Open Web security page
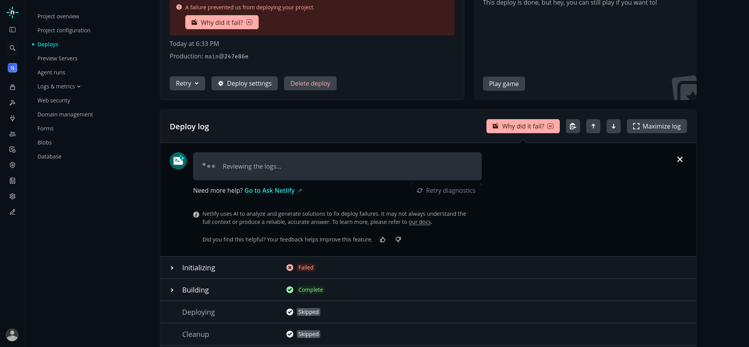This screenshot has width=749, height=347. (x=54, y=100)
